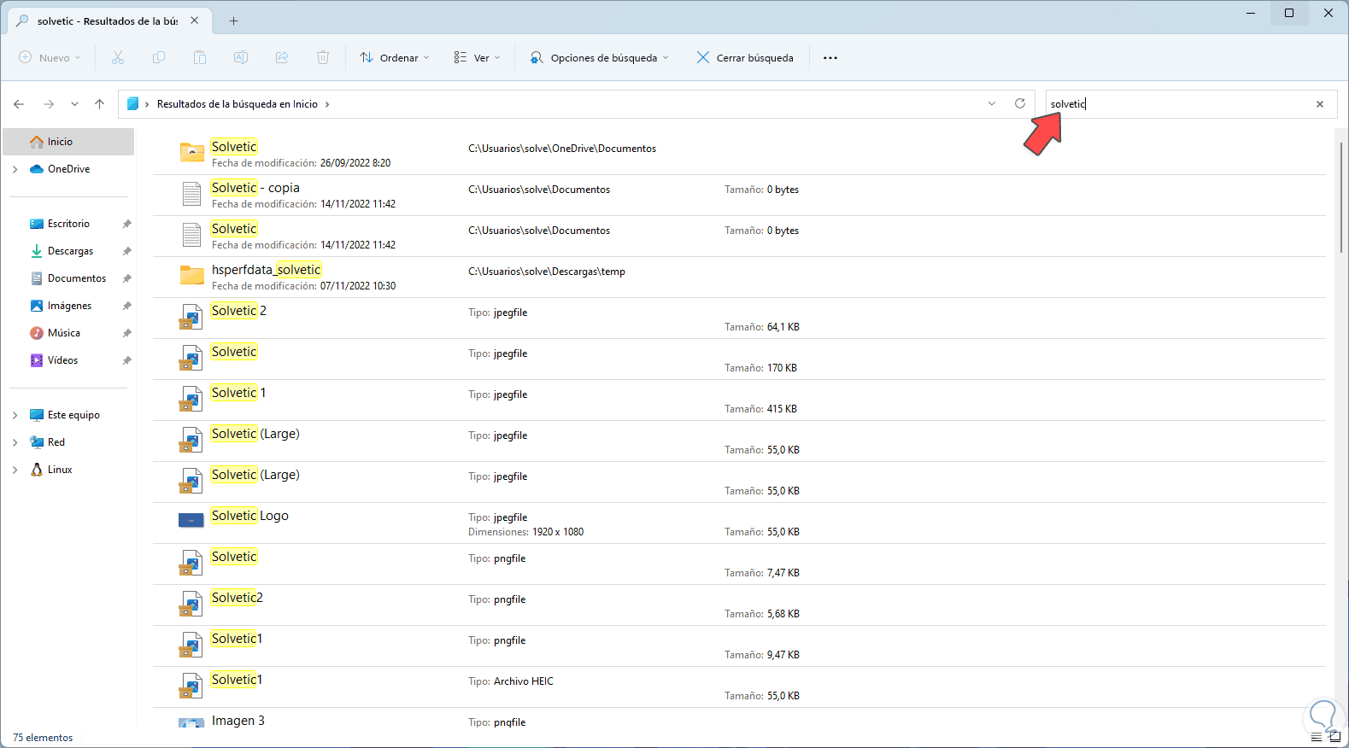
Task: Unpin Descargas using its pin icon
Action: pos(126,251)
